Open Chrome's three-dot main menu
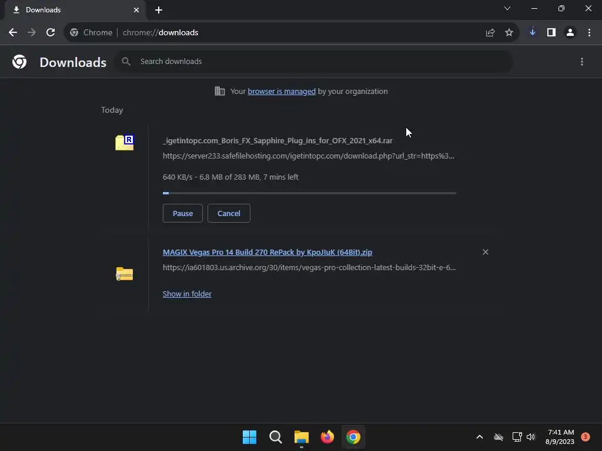Viewport: 602px width, 451px height. [x=589, y=33]
